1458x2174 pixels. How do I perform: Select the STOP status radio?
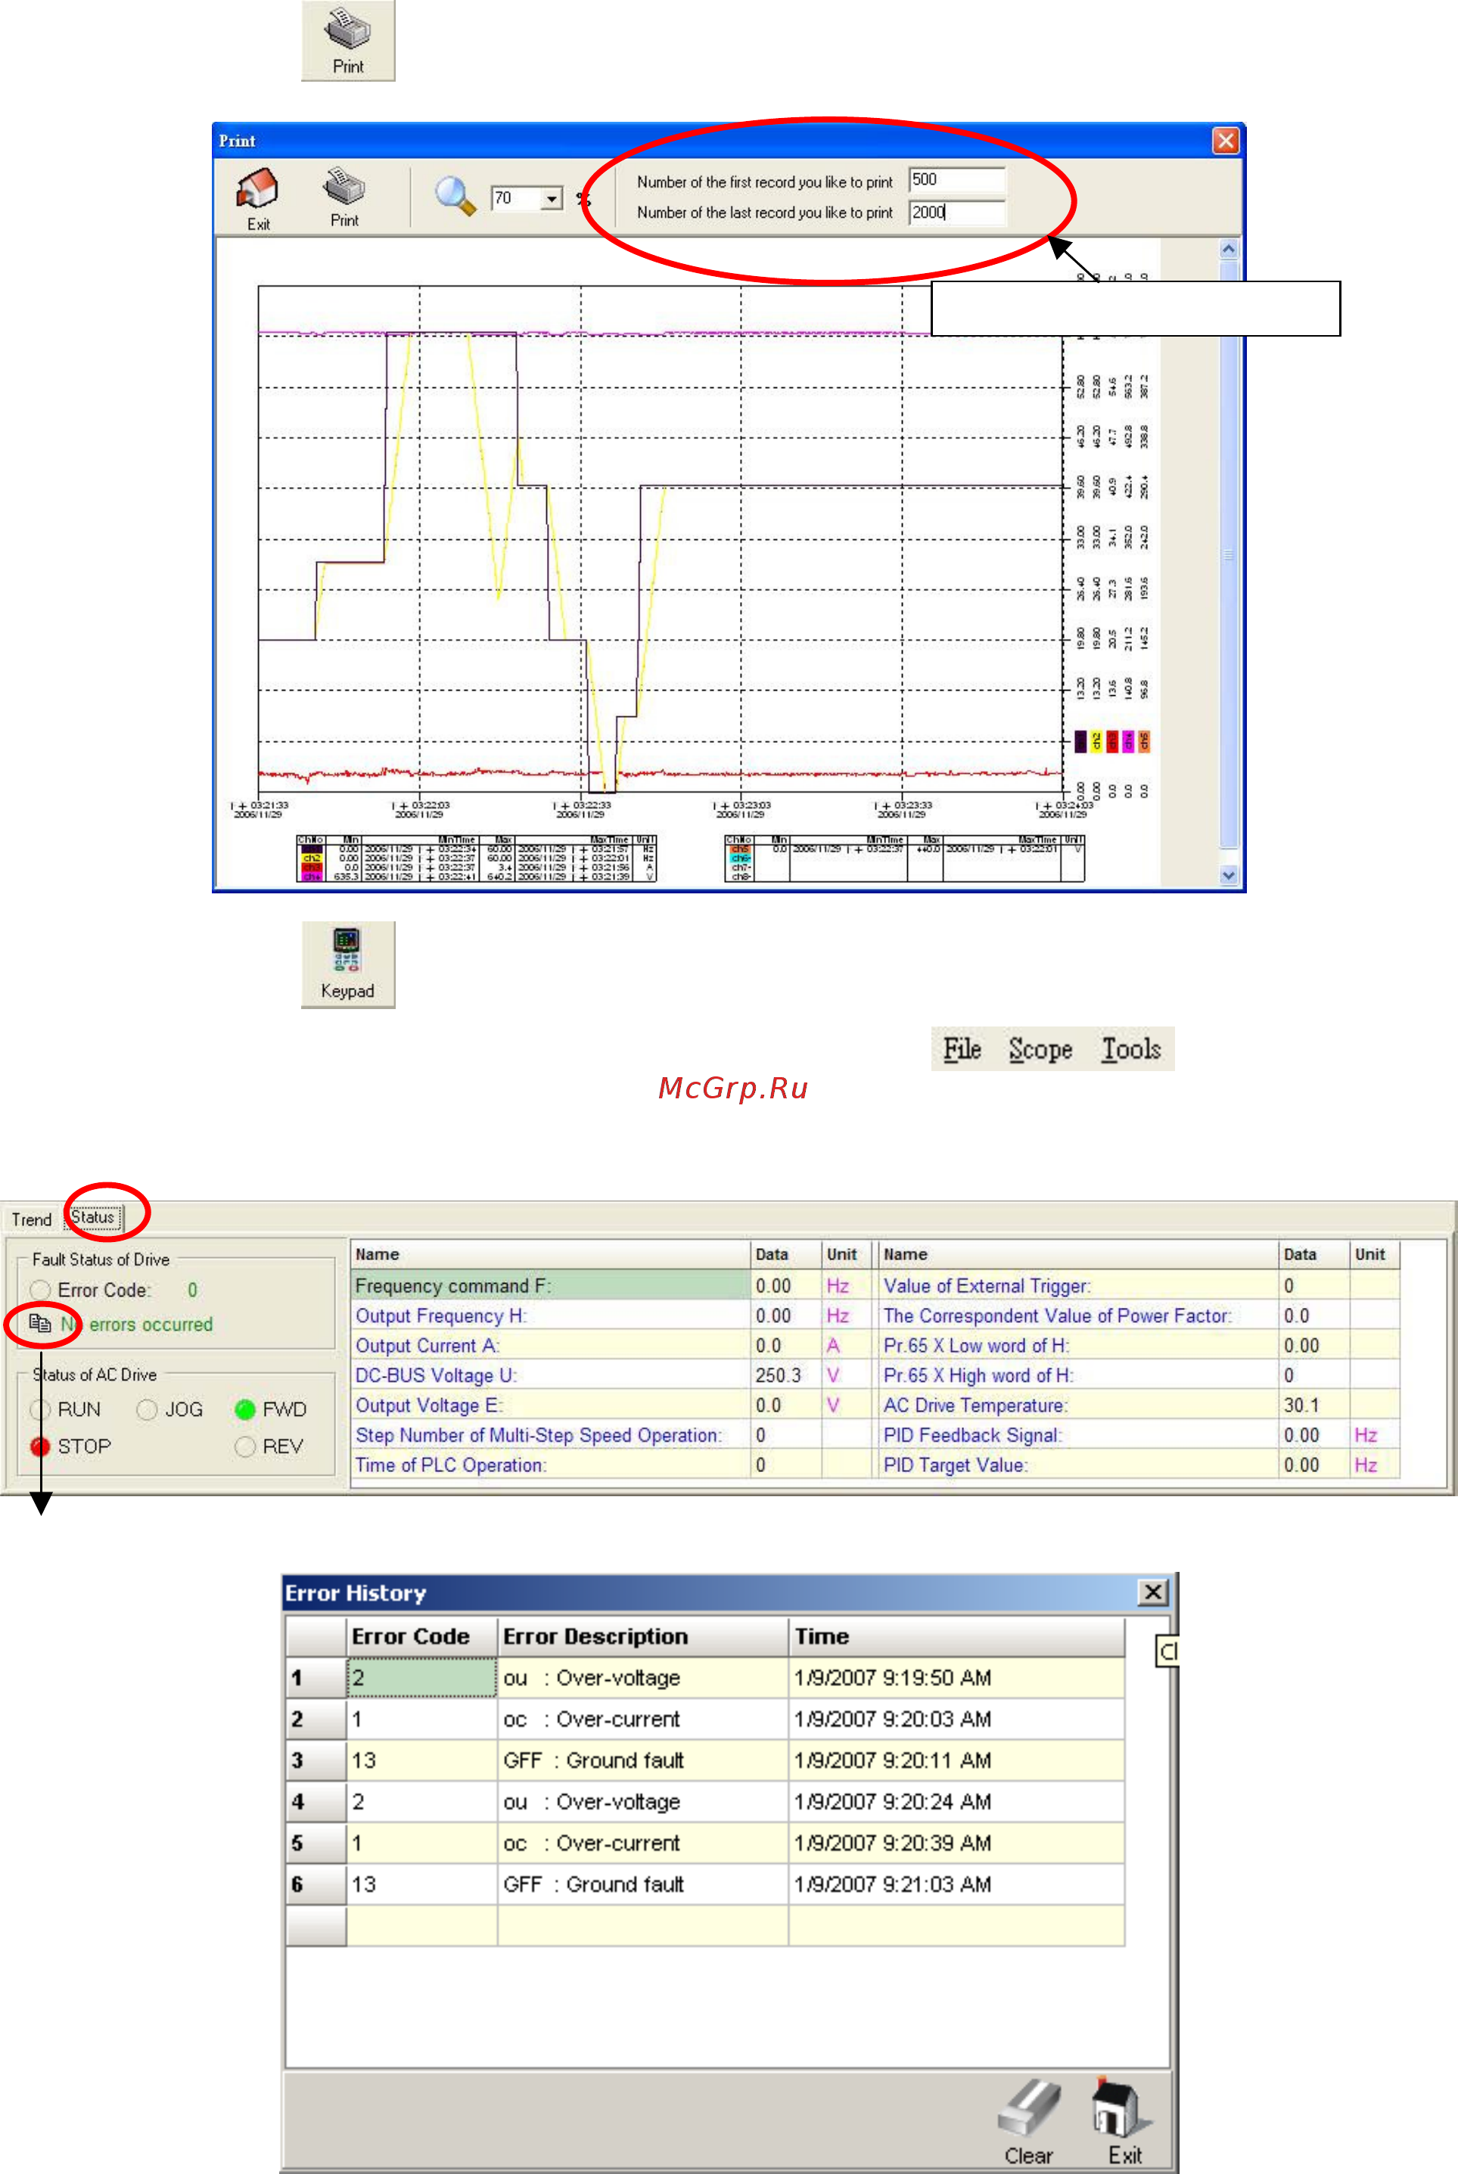coord(40,1446)
